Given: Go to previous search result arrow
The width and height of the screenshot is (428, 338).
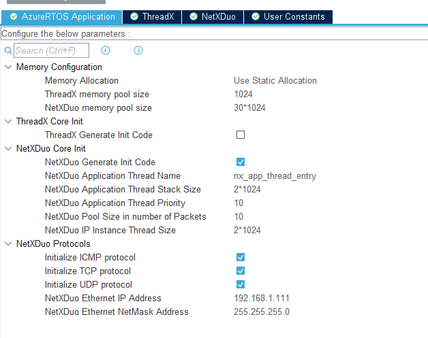Looking at the screenshot, I should [106, 50].
